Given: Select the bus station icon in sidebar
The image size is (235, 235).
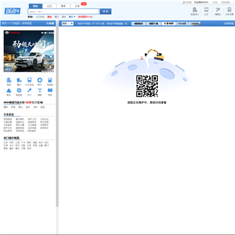Looking at the screenshot, I should click(29, 80).
